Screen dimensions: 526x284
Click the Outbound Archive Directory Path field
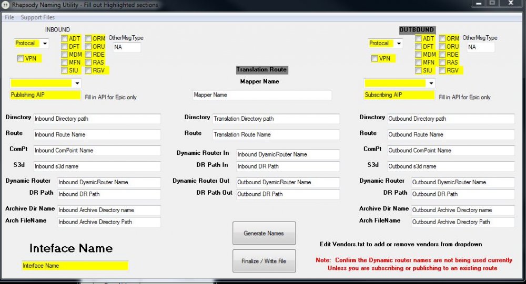pyautogui.click(x=463, y=222)
